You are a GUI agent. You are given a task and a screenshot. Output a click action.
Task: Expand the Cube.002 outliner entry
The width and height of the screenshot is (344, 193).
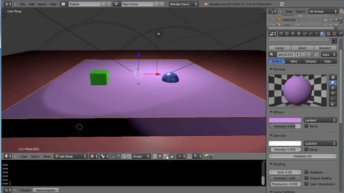coord(274,20)
